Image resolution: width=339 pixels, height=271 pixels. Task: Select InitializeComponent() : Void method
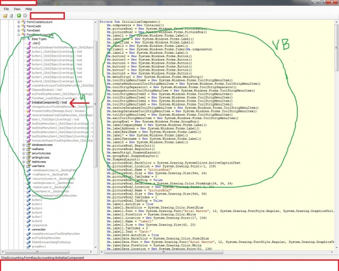click(49, 103)
